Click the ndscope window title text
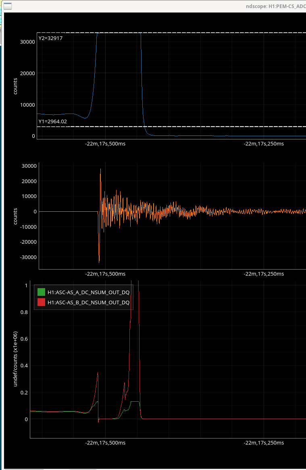The image size is (306, 470). tap(276, 6)
